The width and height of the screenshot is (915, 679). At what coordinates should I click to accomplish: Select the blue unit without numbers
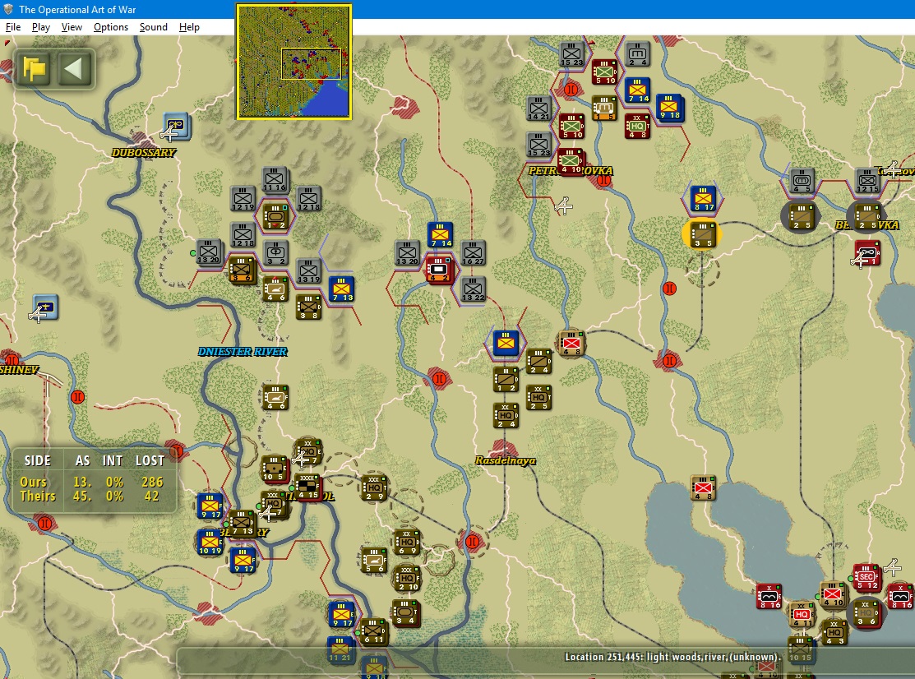[x=506, y=344]
